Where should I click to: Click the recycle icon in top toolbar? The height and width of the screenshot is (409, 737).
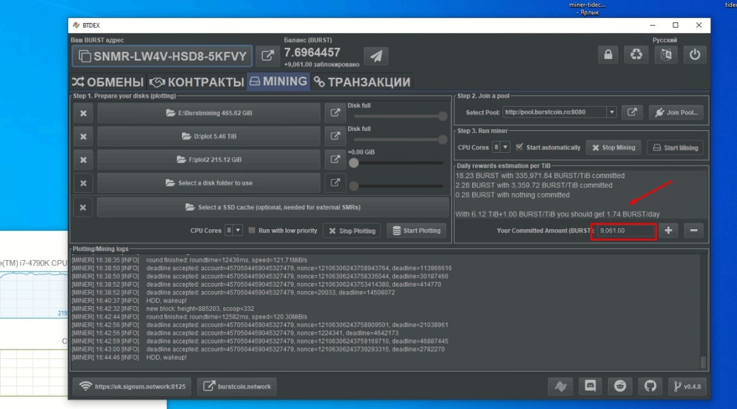(636, 55)
